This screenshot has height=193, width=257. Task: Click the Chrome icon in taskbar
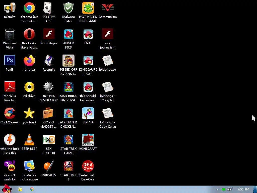click(32, 189)
